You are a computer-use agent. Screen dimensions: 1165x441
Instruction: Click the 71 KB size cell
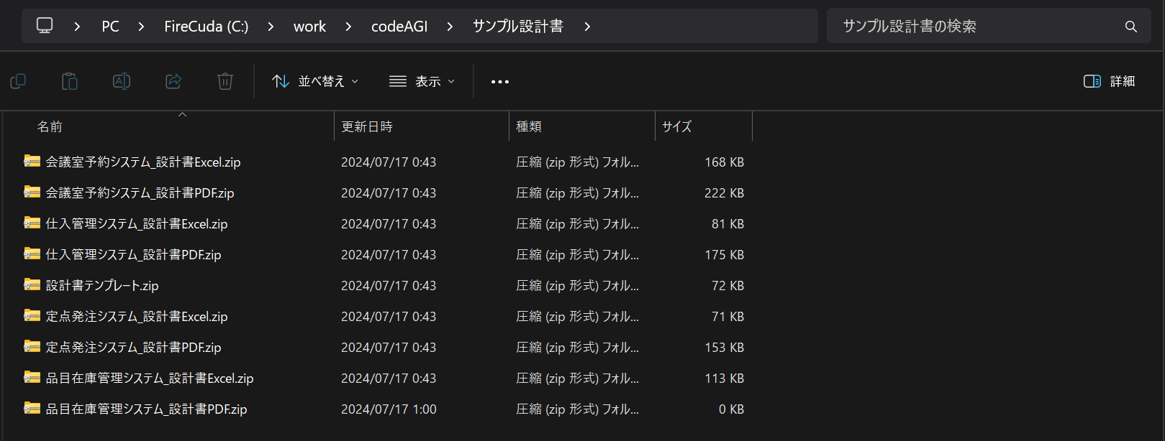pos(727,317)
